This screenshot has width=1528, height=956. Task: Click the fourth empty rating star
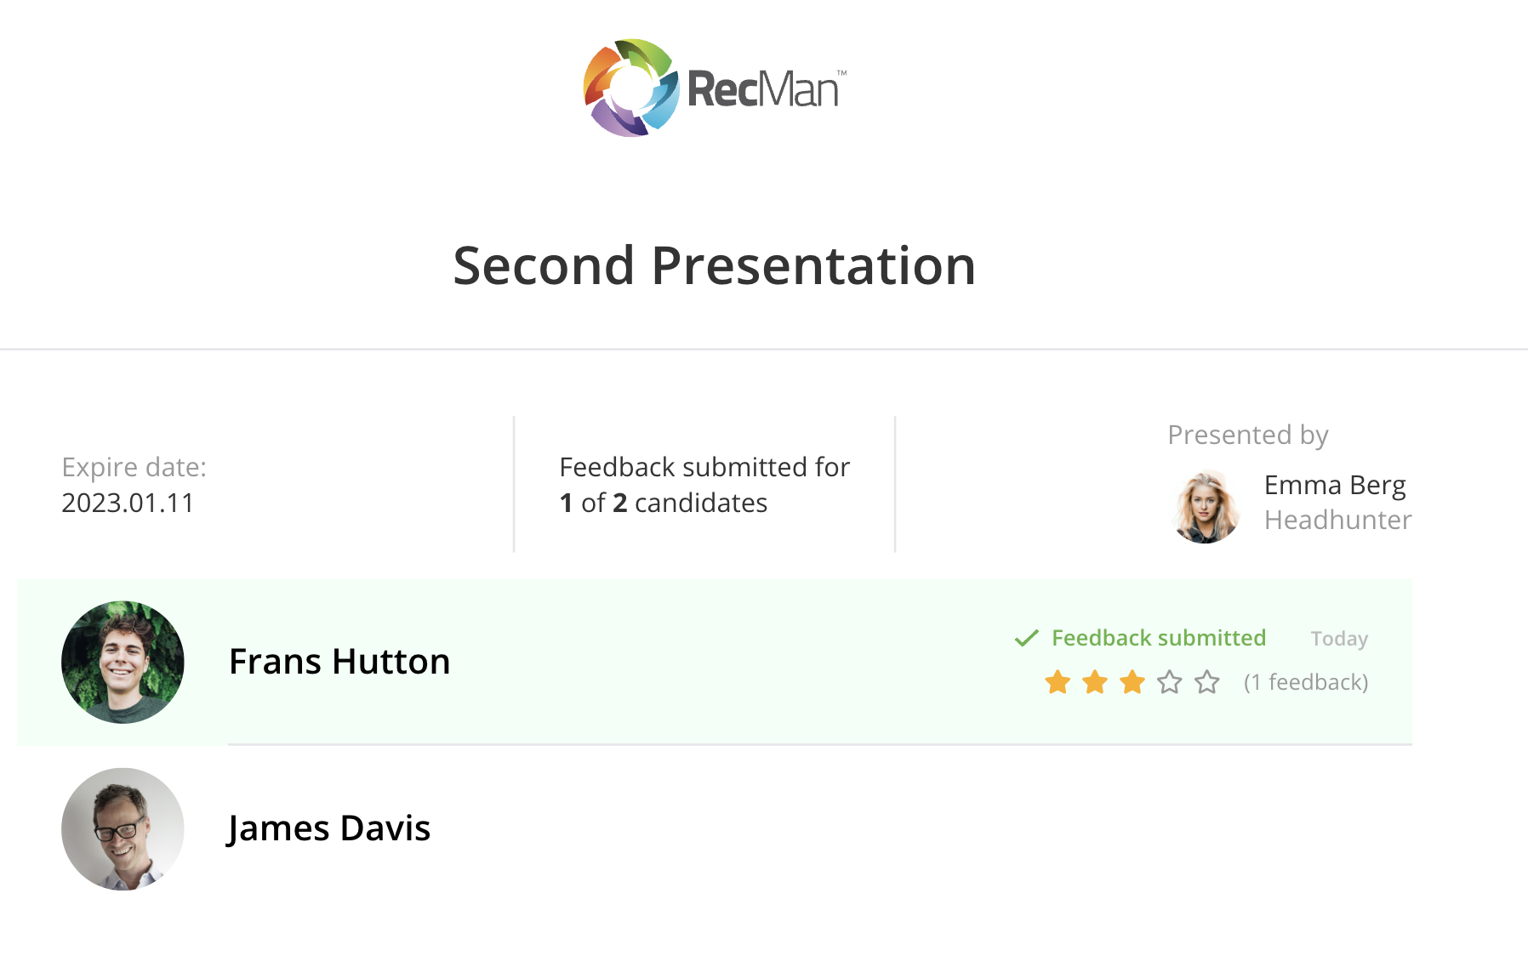1170,682
